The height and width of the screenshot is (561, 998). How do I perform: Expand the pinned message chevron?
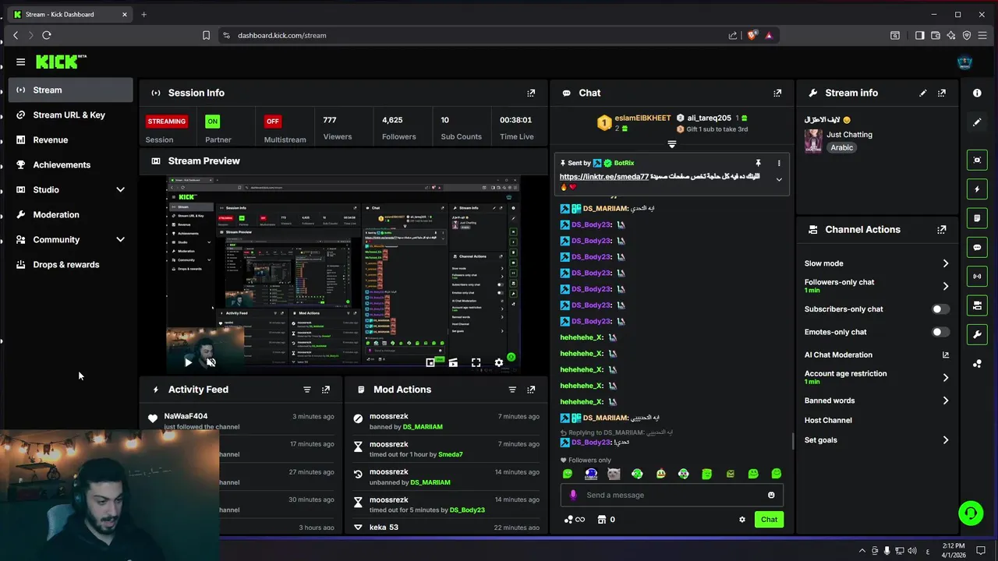click(778, 180)
